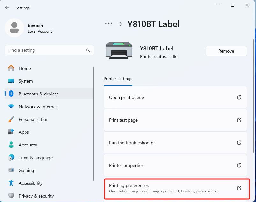Click the Printer status Idle text

click(x=158, y=56)
